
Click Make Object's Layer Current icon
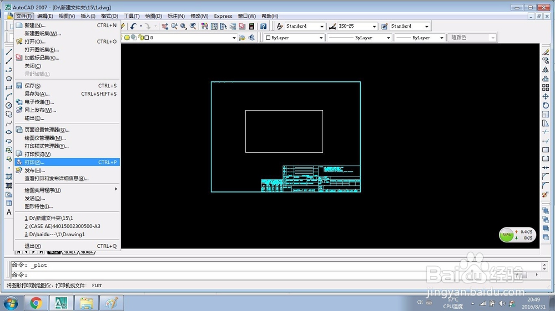[242, 38]
